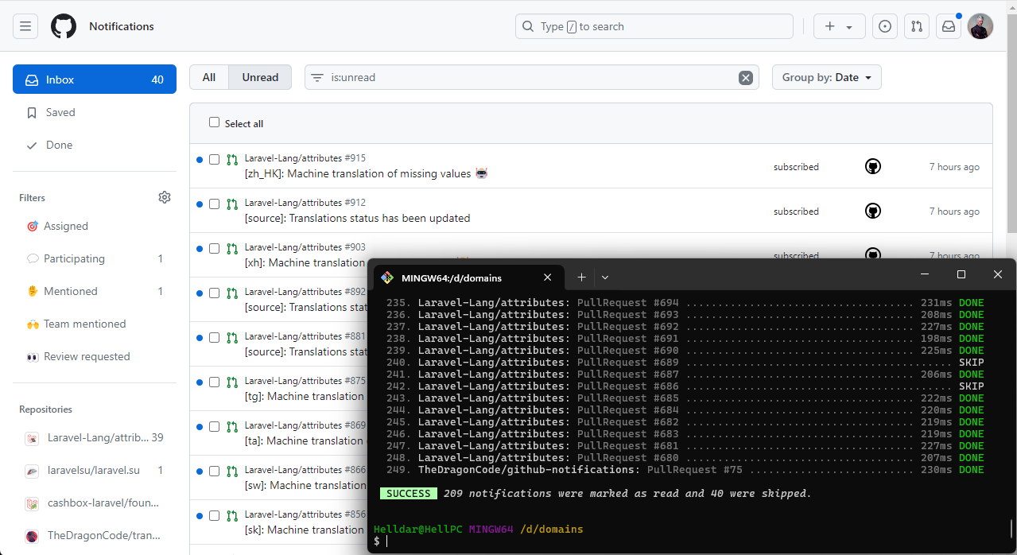Select checkbox for attributes #892 notification
This screenshot has height=555, width=1017.
click(x=214, y=293)
